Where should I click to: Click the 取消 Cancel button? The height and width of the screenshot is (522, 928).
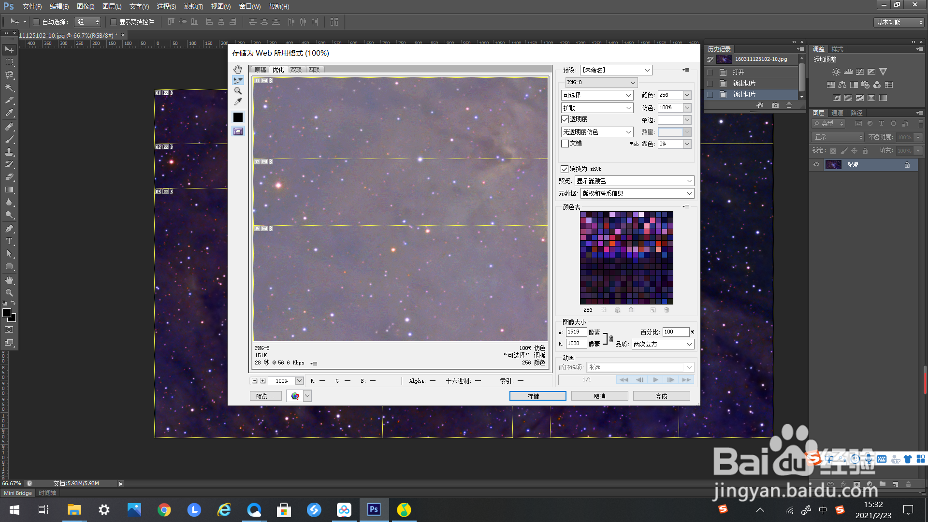(x=599, y=396)
